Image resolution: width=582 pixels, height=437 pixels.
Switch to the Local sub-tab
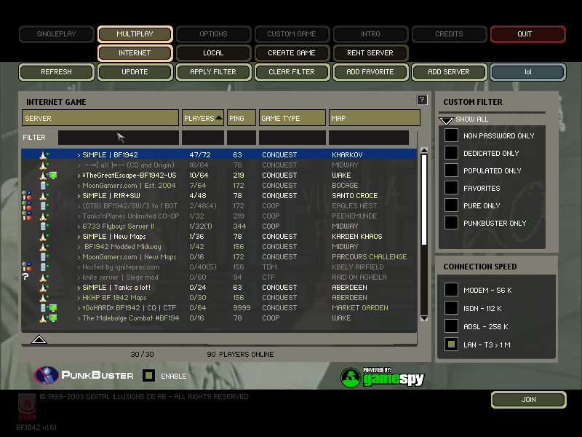pos(213,52)
